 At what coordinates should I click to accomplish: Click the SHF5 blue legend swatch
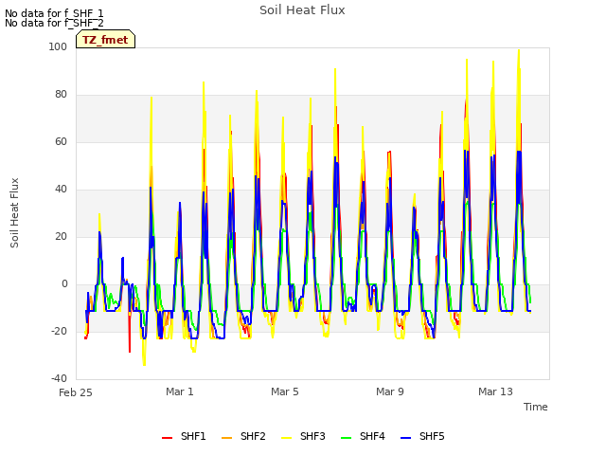(x=406, y=438)
